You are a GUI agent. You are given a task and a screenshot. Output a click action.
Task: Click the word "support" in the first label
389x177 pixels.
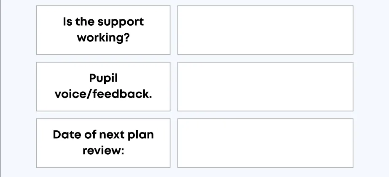121,22
